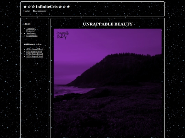Open the YouTube link in the sidebar
The image size is (185, 138).
(x=30, y=29)
